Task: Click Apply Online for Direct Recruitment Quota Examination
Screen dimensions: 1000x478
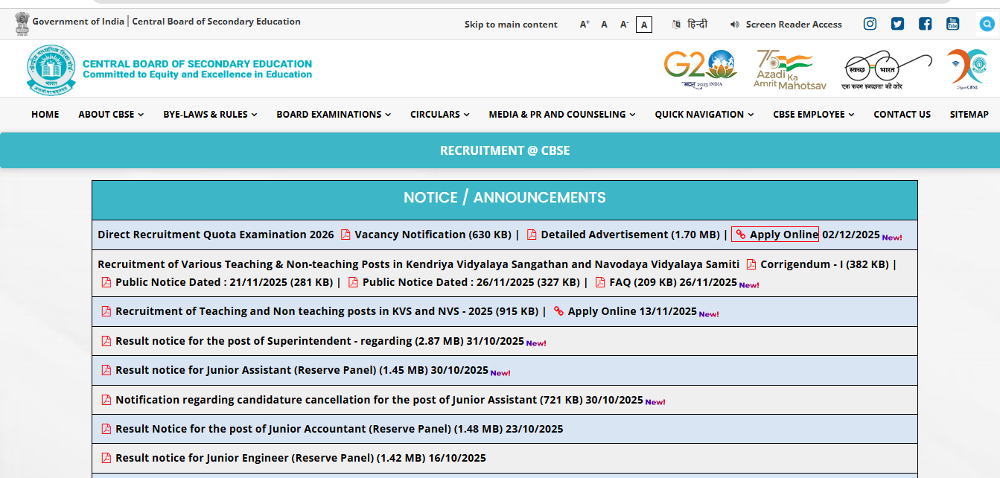Action: pyautogui.click(x=780, y=234)
